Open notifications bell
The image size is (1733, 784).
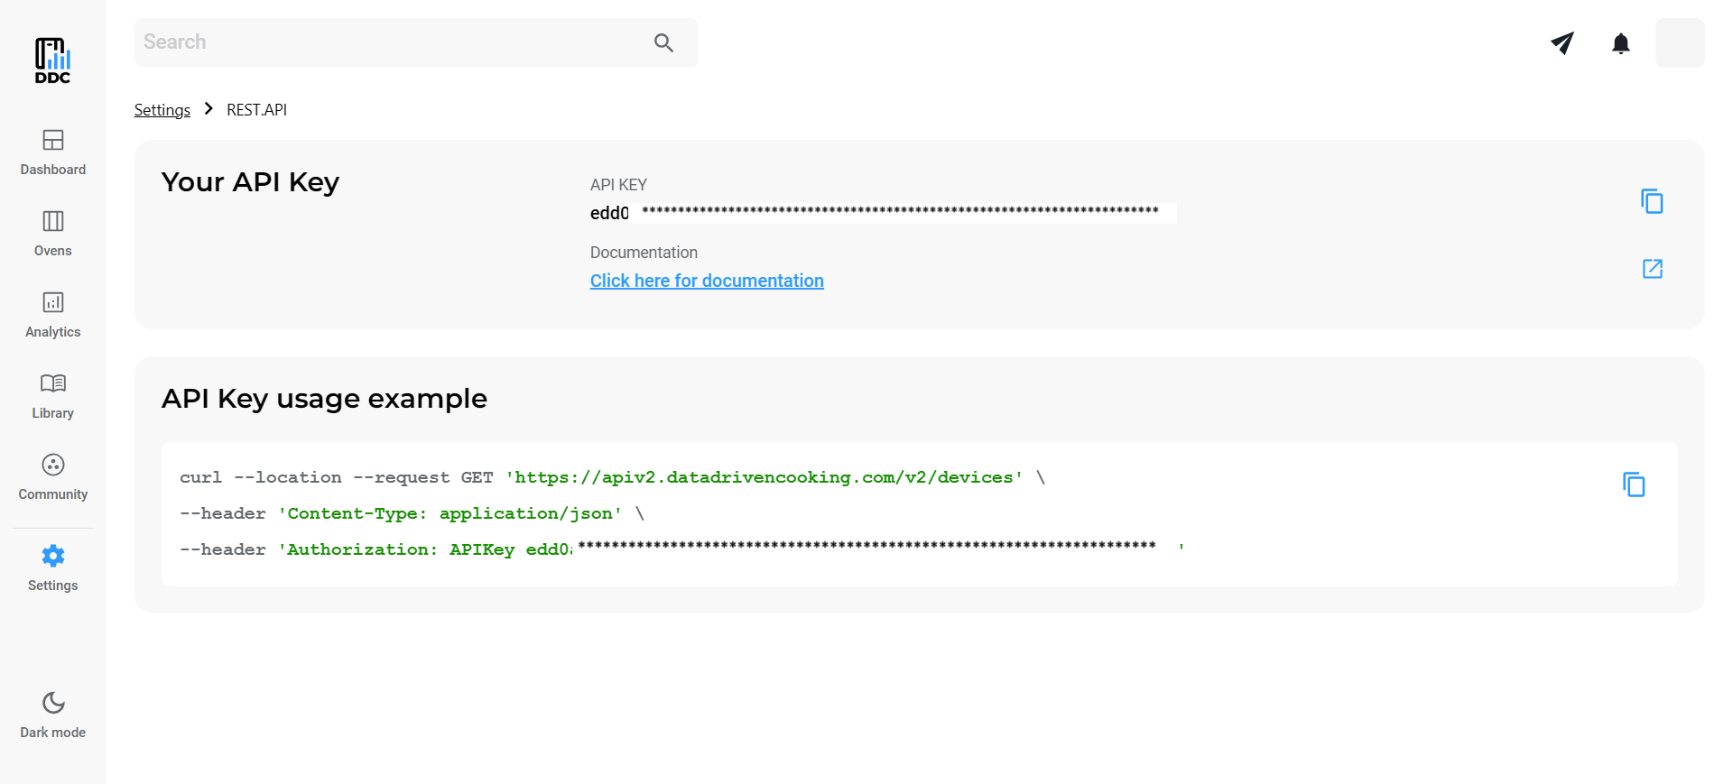click(1621, 43)
